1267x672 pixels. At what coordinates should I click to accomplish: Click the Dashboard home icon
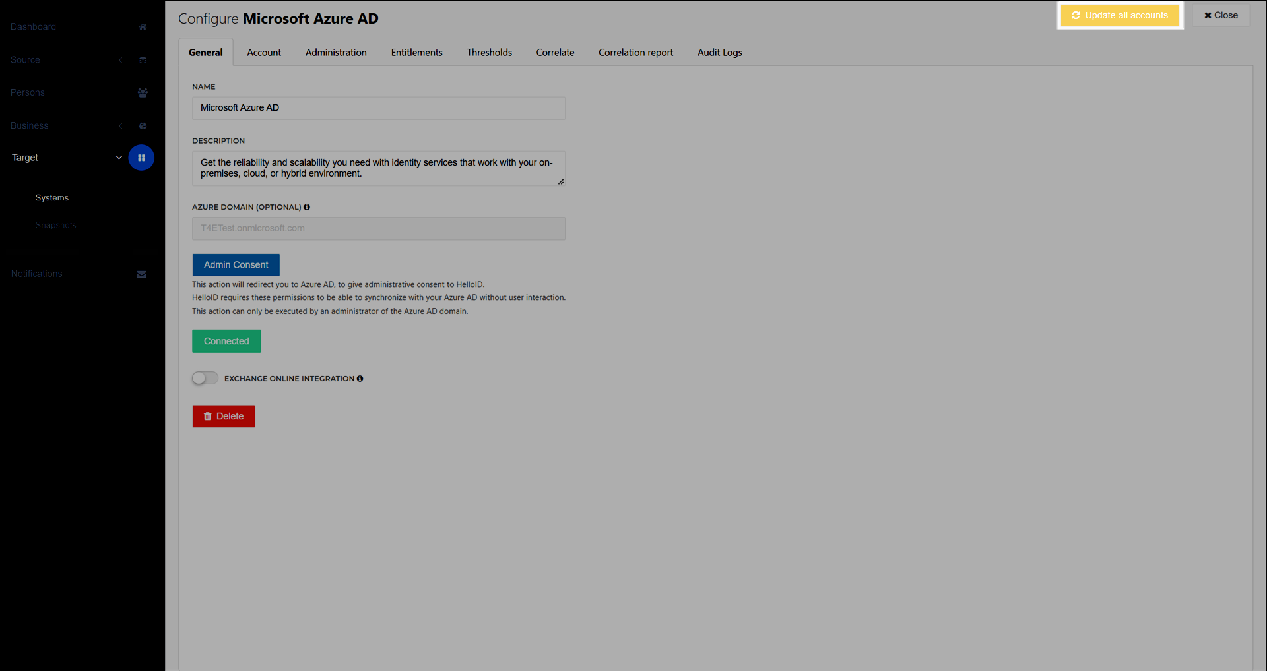coord(143,27)
